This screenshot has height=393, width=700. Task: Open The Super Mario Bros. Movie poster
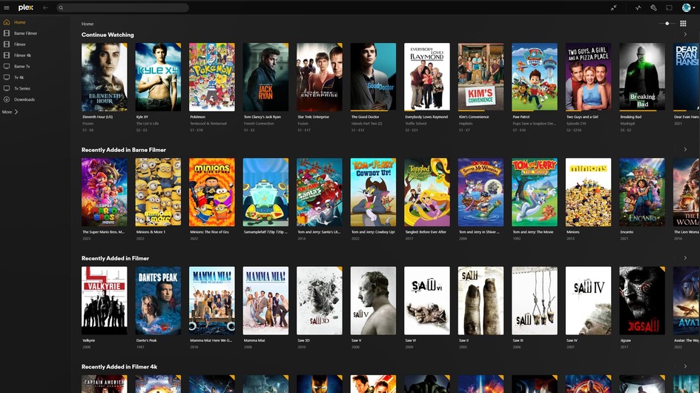(104, 192)
